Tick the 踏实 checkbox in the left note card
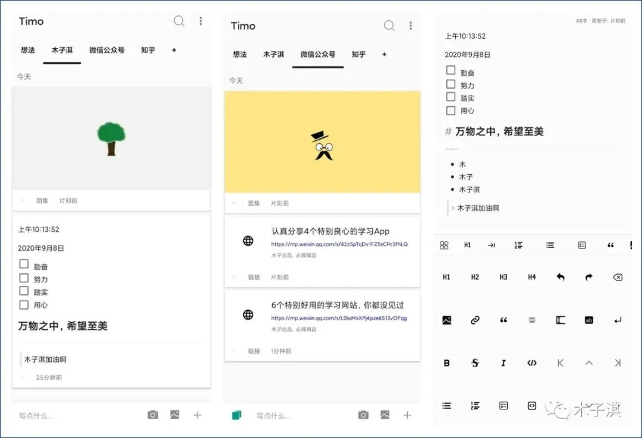 (x=24, y=291)
